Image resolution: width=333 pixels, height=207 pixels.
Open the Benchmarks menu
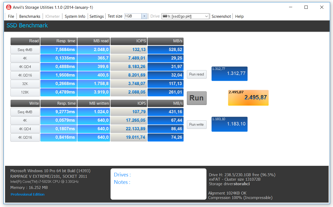coord(30,16)
